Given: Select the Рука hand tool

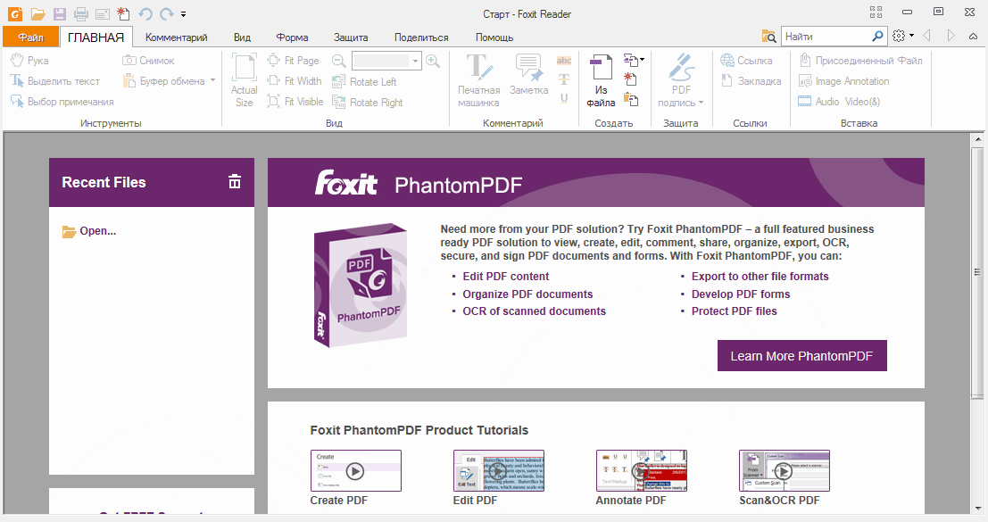Looking at the screenshot, I should [29, 61].
